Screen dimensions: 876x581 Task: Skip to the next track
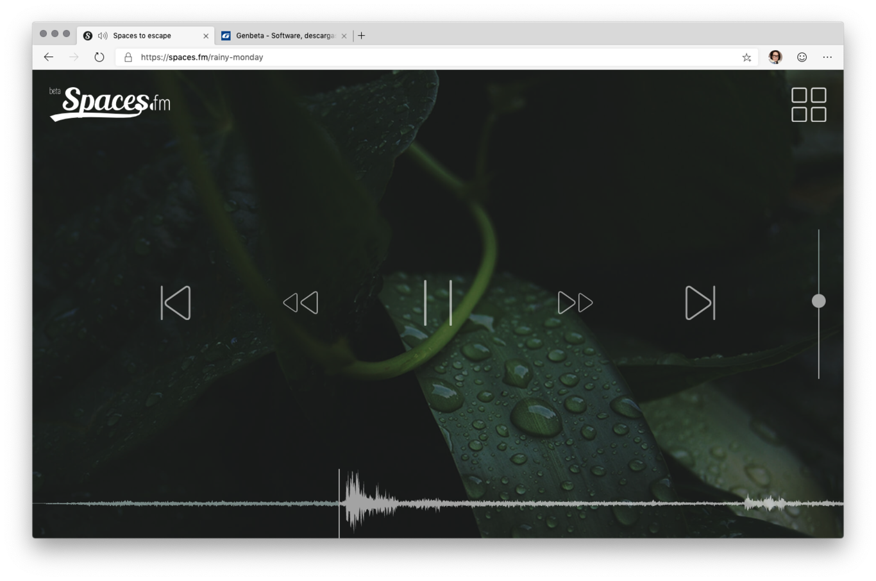700,303
